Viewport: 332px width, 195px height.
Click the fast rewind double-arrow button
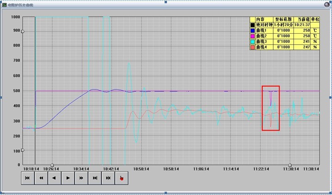(x=41, y=178)
